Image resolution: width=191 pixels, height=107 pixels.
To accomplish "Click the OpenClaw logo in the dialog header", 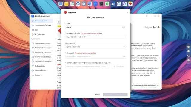I will [65, 12].
